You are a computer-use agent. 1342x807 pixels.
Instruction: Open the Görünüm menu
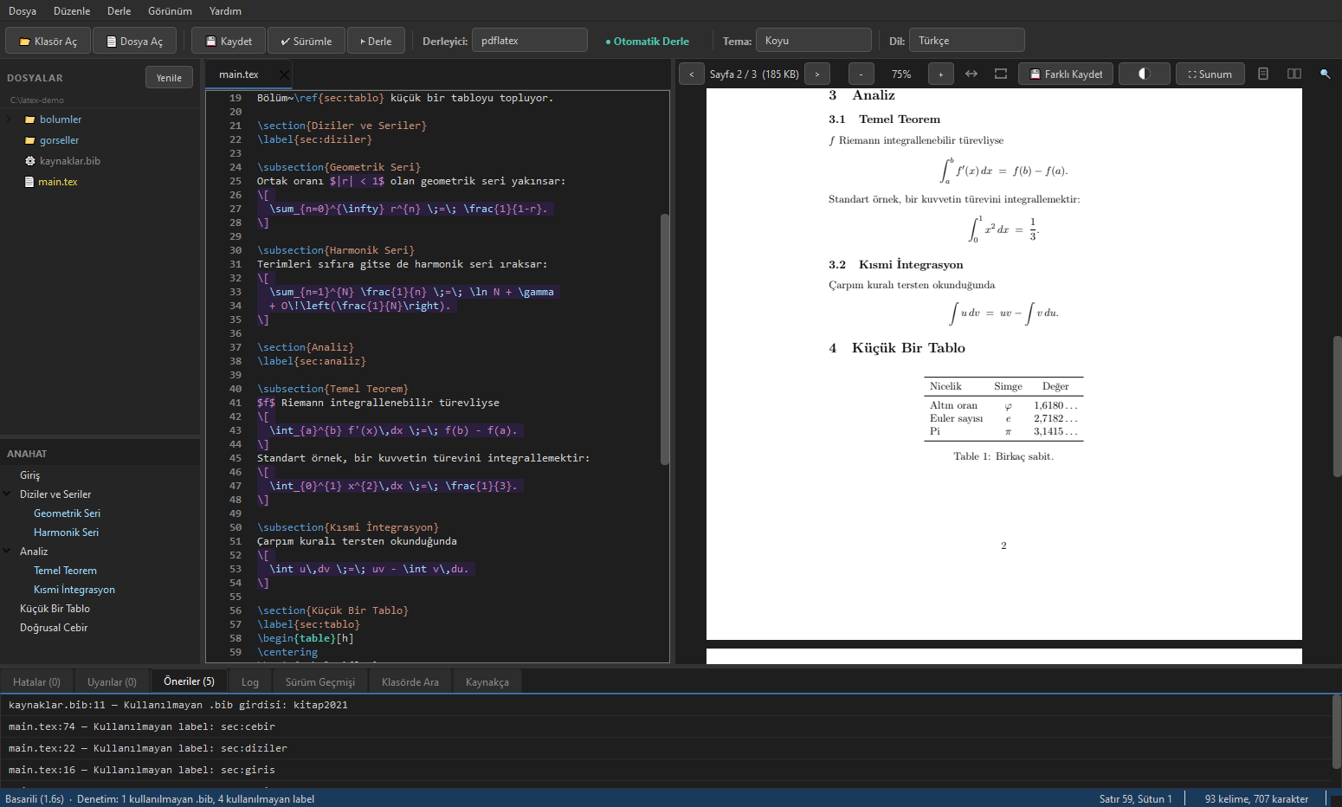(x=170, y=11)
